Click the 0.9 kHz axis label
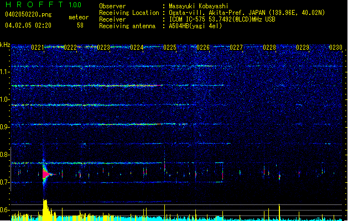The image size is (348, 221). (5, 127)
